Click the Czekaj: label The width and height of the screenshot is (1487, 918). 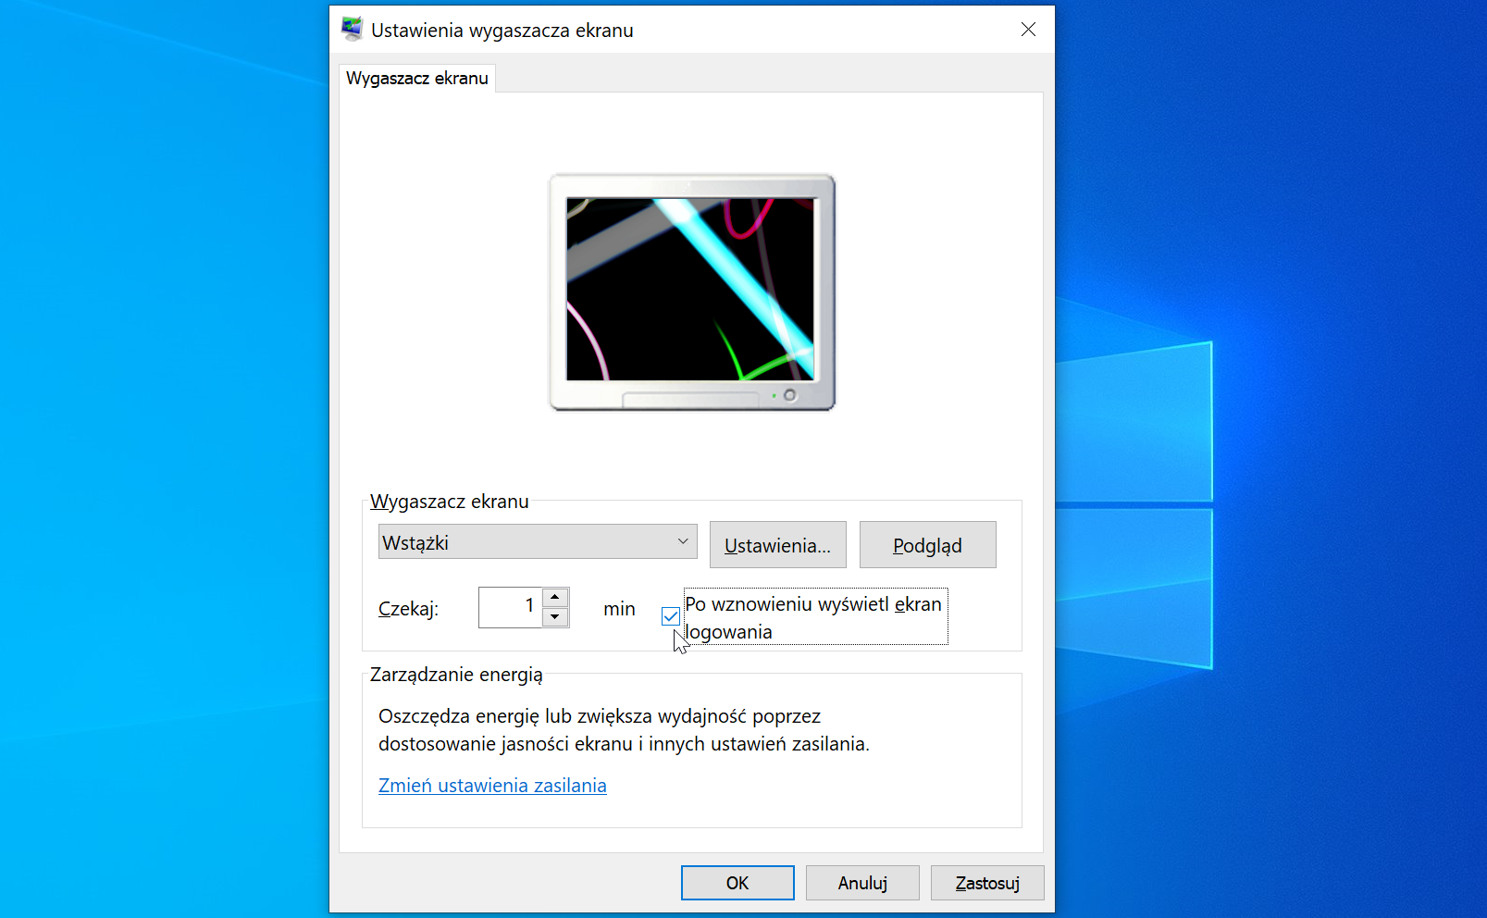coord(408,609)
